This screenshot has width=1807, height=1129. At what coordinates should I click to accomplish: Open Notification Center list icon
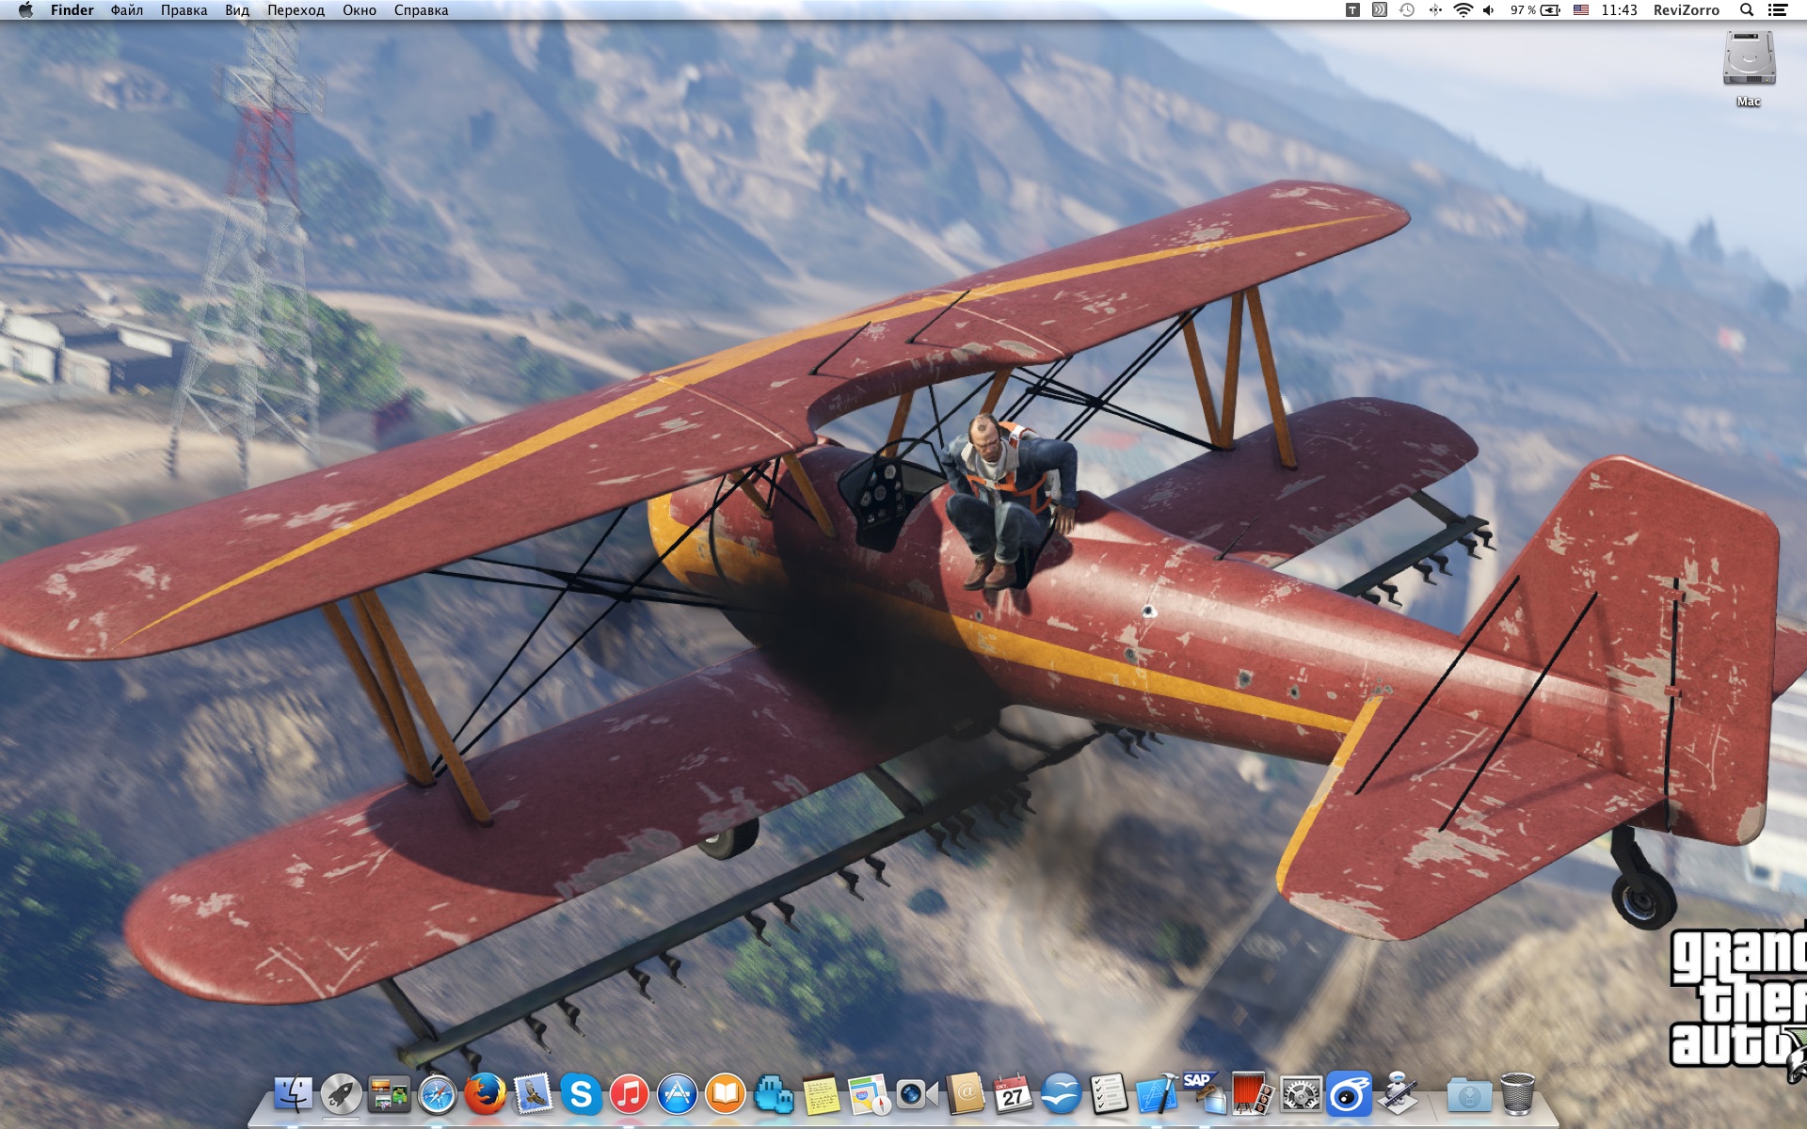click(x=1778, y=10)
